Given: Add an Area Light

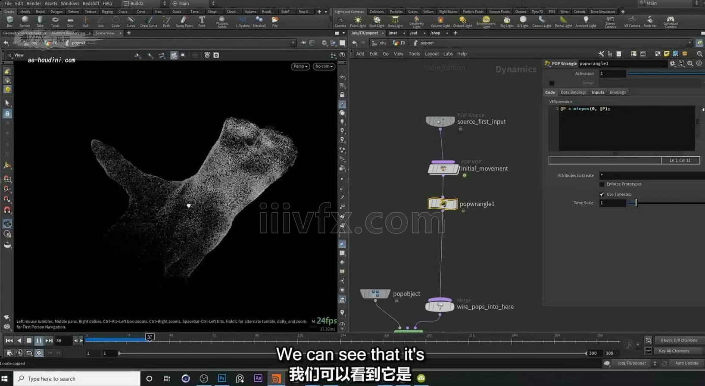Looking at the screenshot, I should tap(395, 22).
